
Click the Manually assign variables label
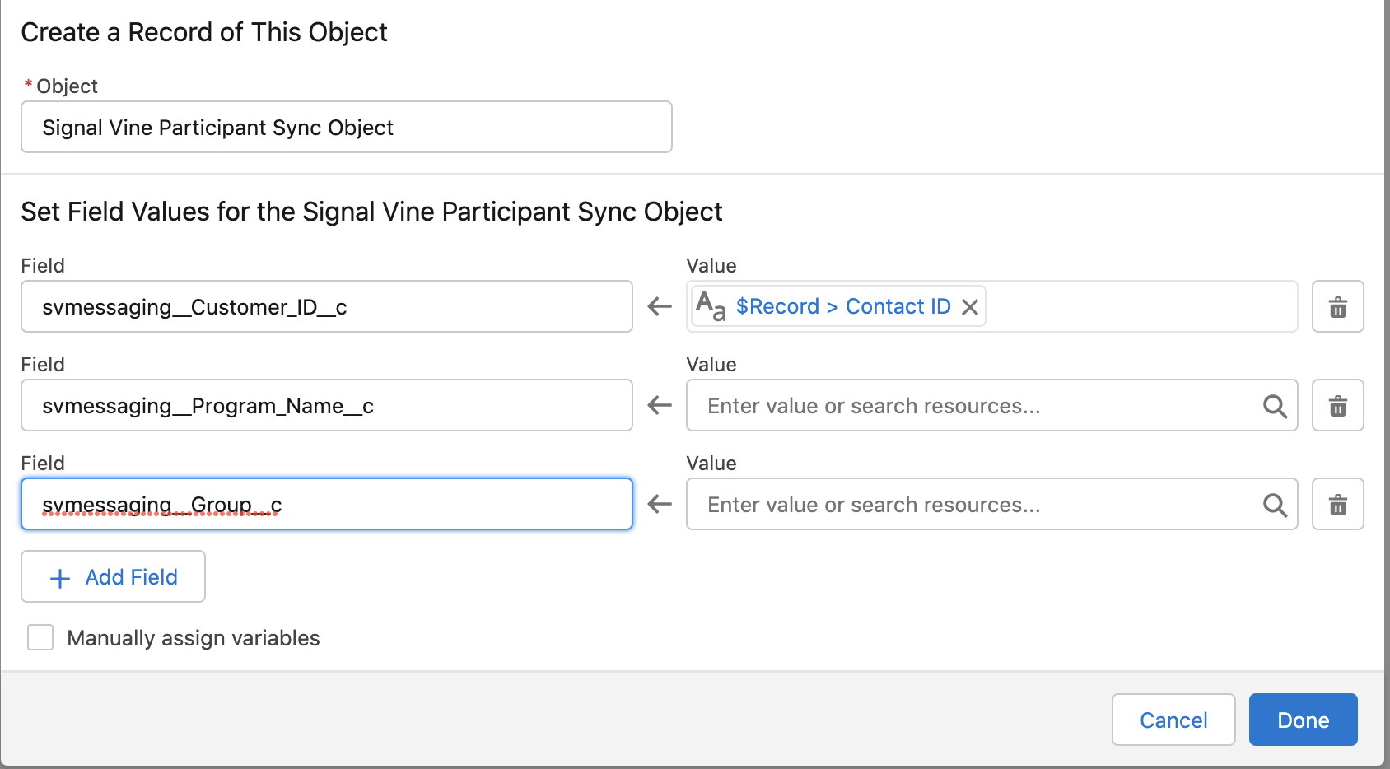coord(194,638)
